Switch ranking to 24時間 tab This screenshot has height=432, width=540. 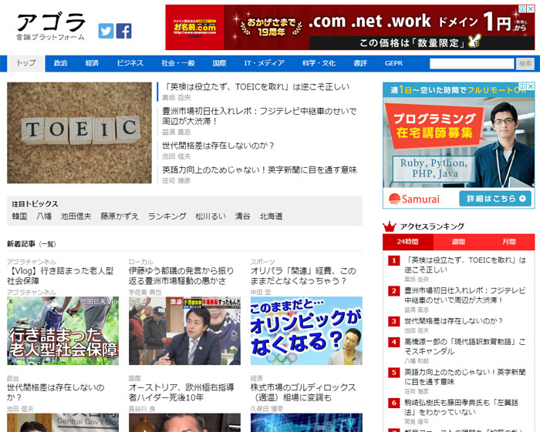pyautogui.click(x=408, y=242)
